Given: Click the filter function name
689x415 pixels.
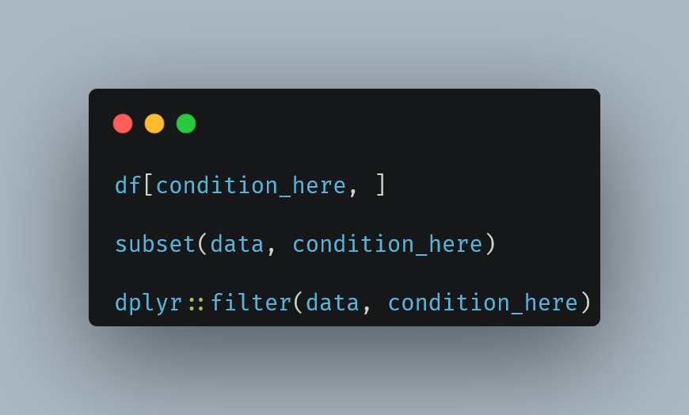Looking at the screenshot, I should point(251,303).
